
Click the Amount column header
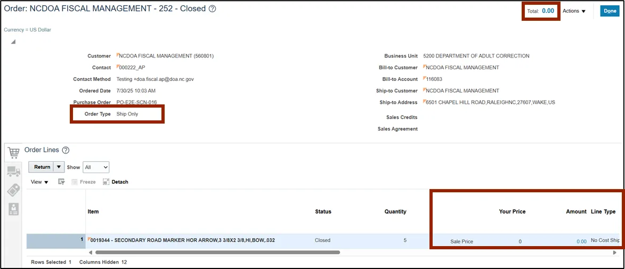pyautogui.click(x=577, y=211)
